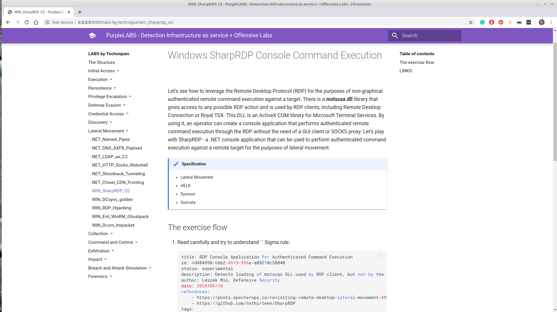Click the HELK list item
The height and width of the screenshot is (312, 557).
tap(185, 186)
